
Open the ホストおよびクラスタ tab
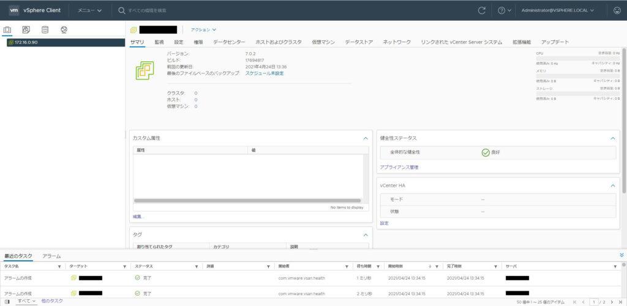pyautogui.click(x=279, y=42)
